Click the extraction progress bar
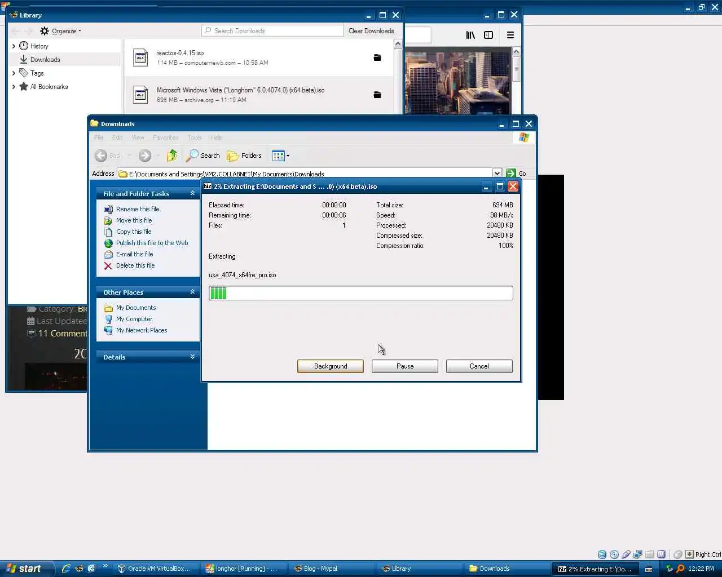Viewport: 722px width, 577px height. [x=361, y=293]
